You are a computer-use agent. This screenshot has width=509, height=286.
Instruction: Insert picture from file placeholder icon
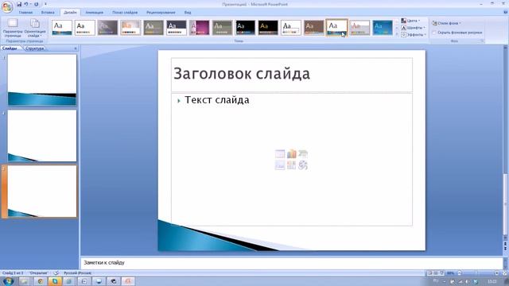tap(280, 165)
